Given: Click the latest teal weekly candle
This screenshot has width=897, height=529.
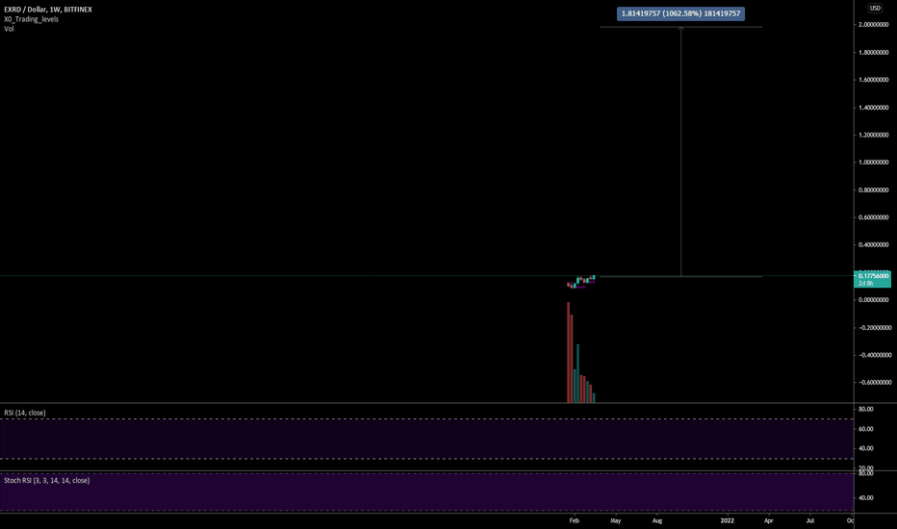Looking at the screenshot, I should (594, 277).
